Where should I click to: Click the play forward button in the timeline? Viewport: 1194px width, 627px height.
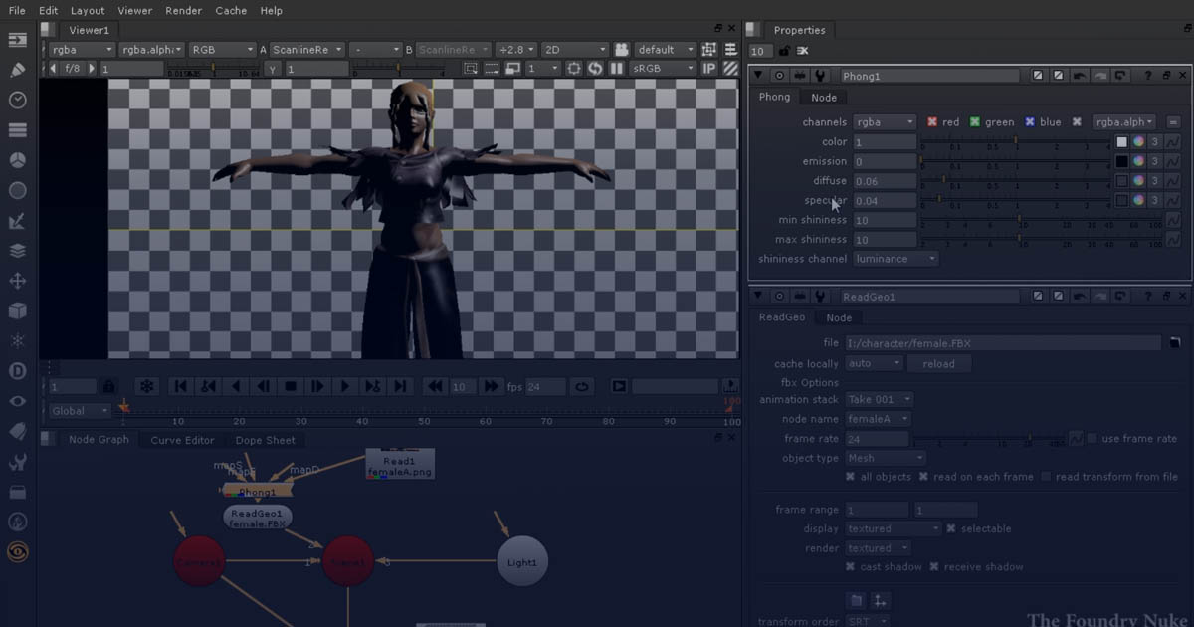347,386
